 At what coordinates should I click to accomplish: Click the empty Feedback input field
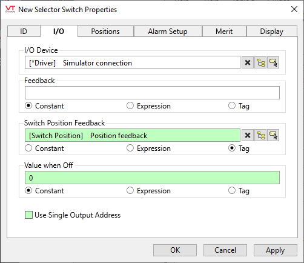click(x=152, y=93)
